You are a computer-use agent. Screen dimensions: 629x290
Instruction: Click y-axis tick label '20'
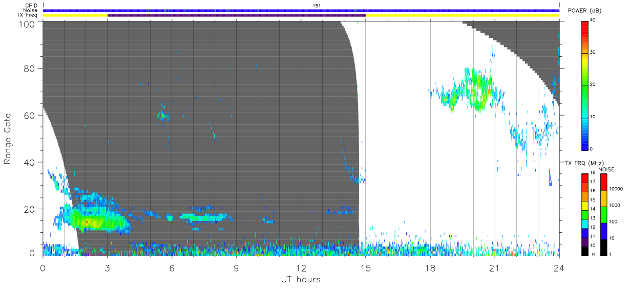click(30, 209)
